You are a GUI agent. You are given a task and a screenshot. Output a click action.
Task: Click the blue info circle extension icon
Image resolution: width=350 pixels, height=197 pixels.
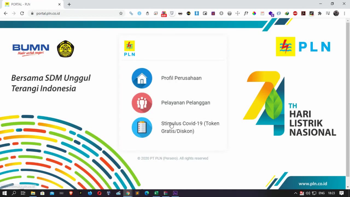click(x=139, y=13)
